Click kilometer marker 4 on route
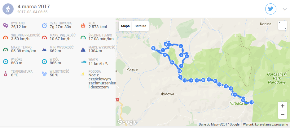The width and height of the screenshot is (290, 128). click(x=181, y=46)
